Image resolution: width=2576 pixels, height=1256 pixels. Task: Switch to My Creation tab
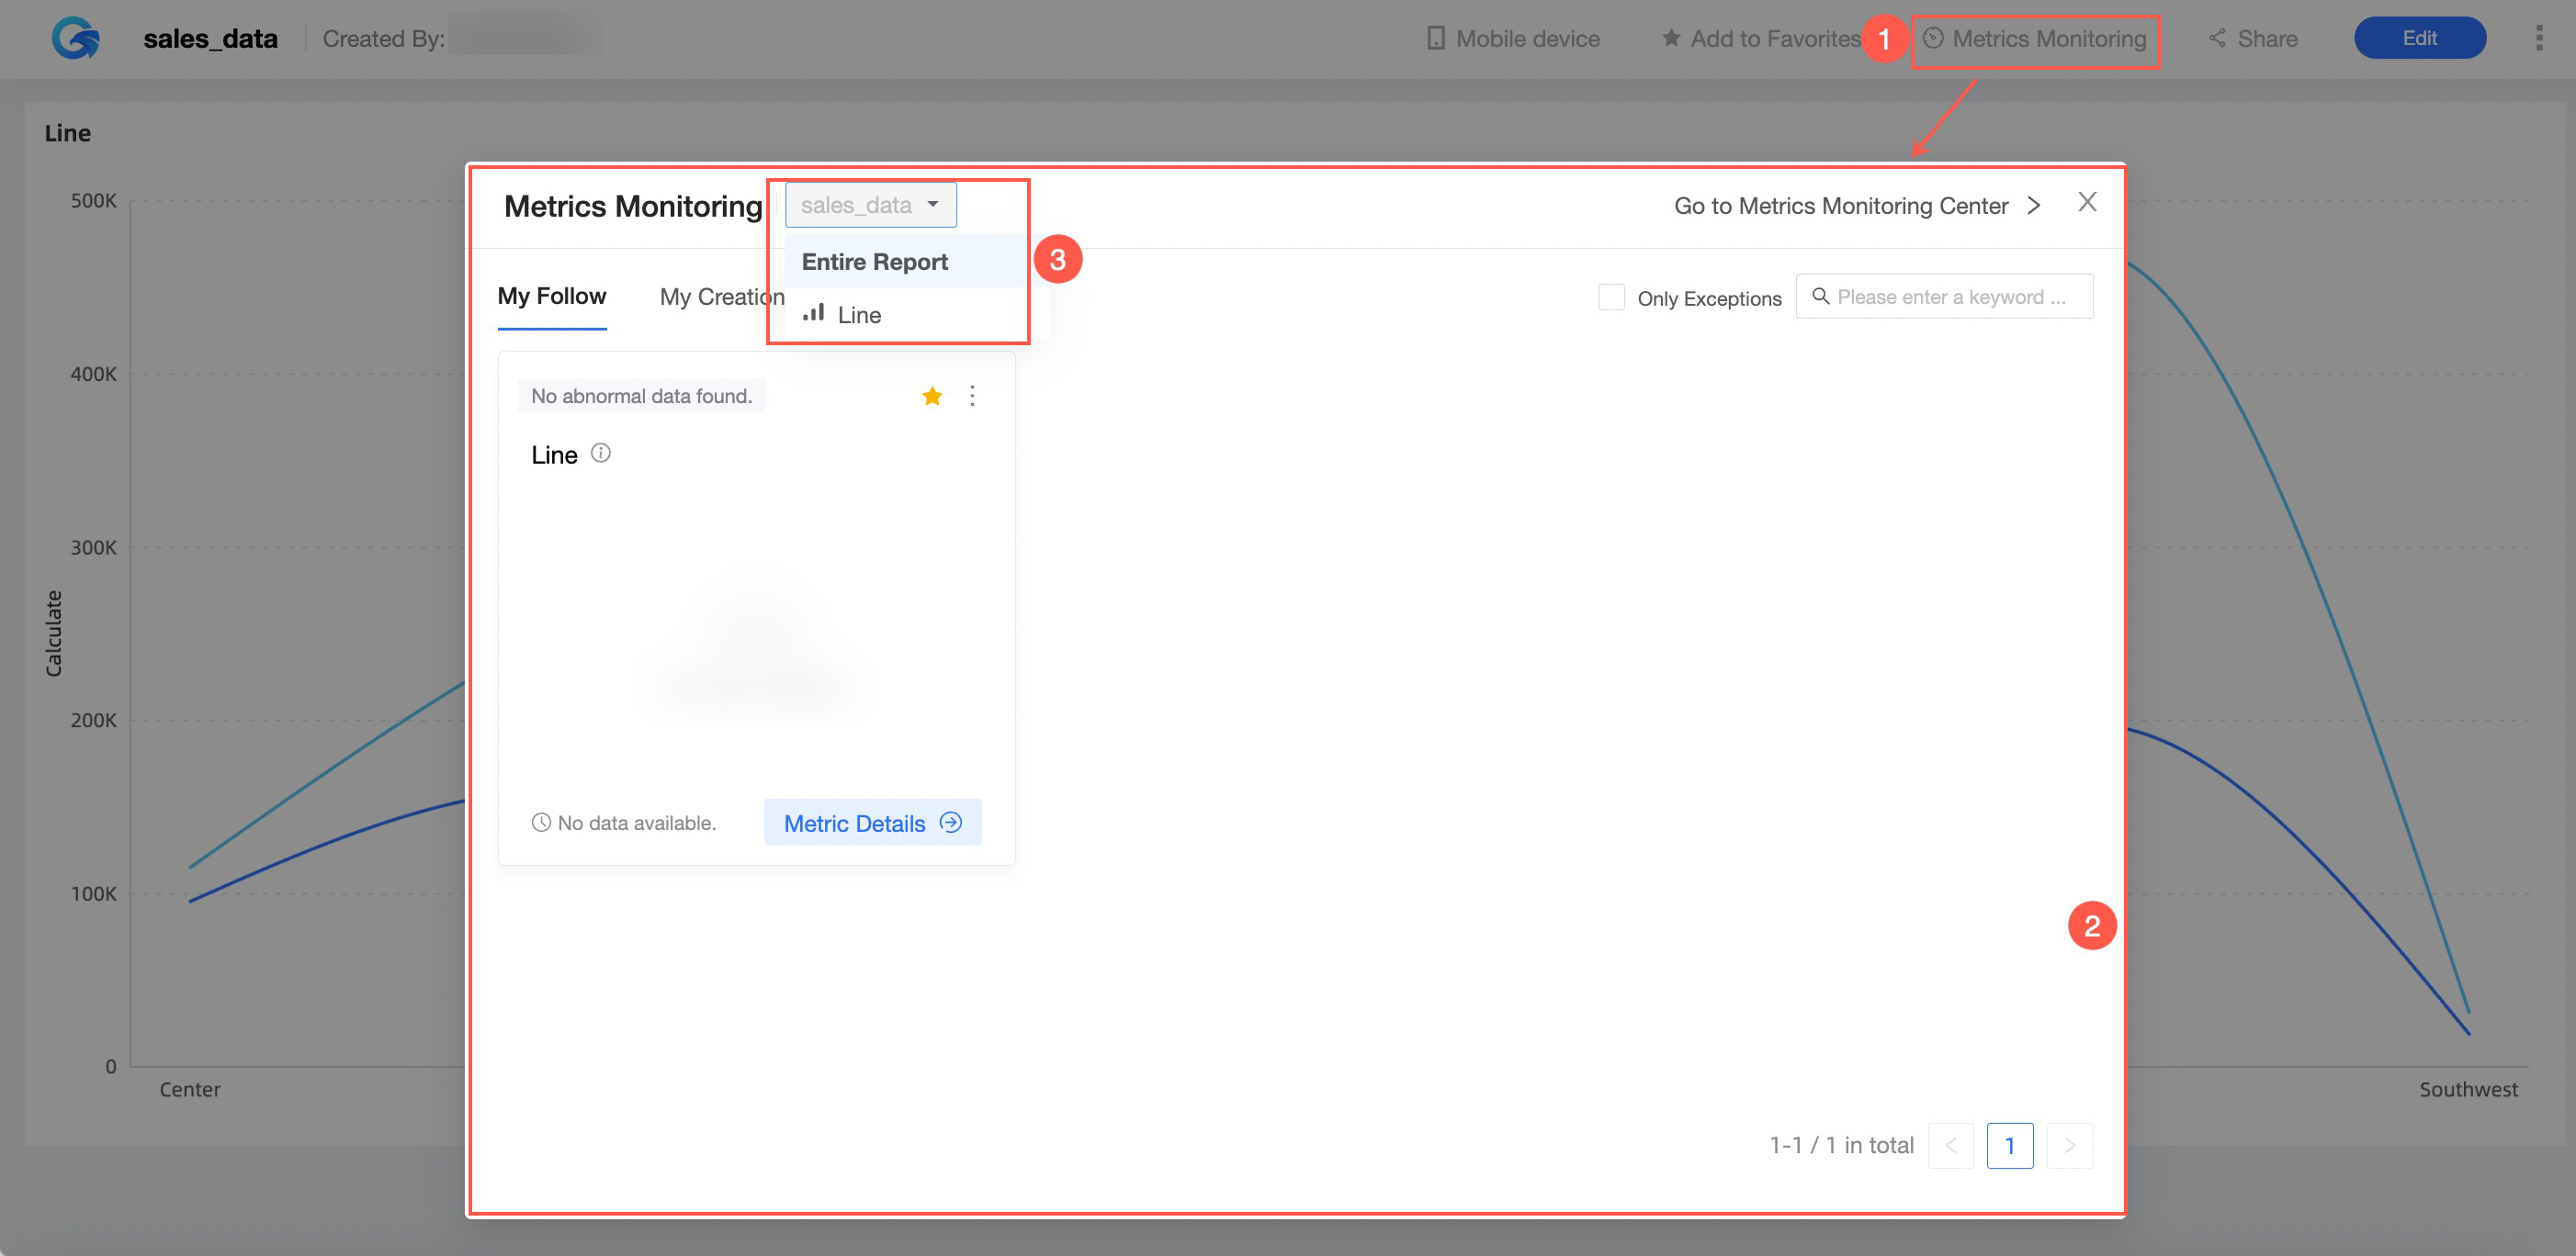pos(720,297)
